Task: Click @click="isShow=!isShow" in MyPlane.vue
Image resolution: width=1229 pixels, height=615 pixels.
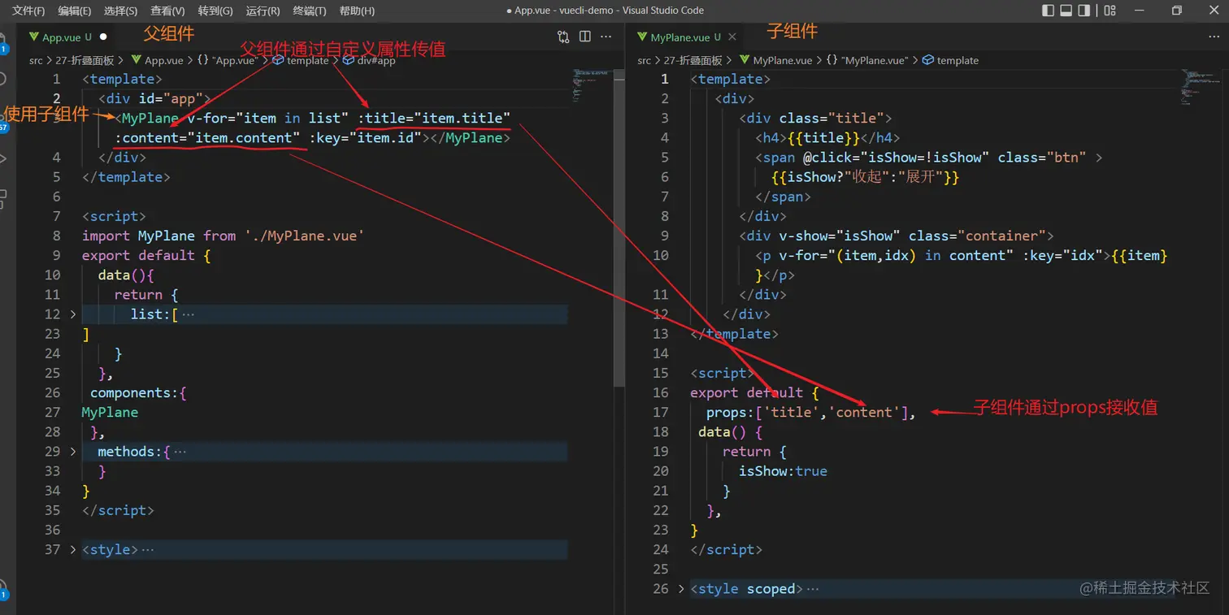Action: click(x=896, y=158)
